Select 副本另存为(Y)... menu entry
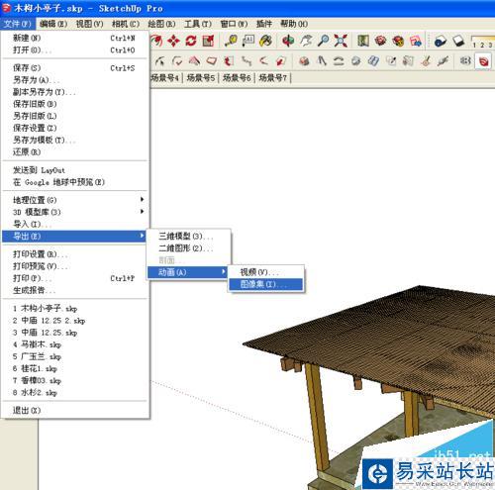 (74, 92)
